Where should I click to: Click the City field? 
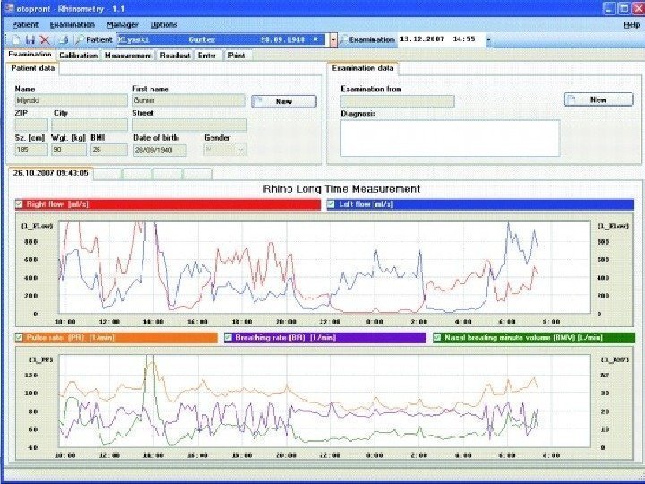coord(90,125)
